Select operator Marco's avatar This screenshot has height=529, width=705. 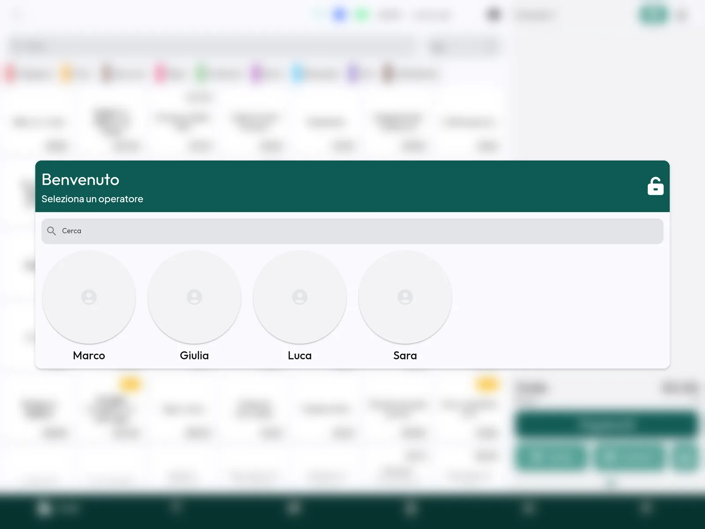89,297
